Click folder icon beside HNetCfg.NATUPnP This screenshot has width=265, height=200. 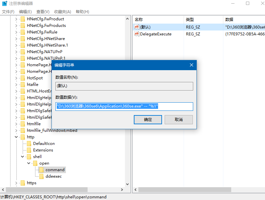(23, 52)
